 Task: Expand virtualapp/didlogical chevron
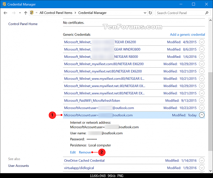202,168
